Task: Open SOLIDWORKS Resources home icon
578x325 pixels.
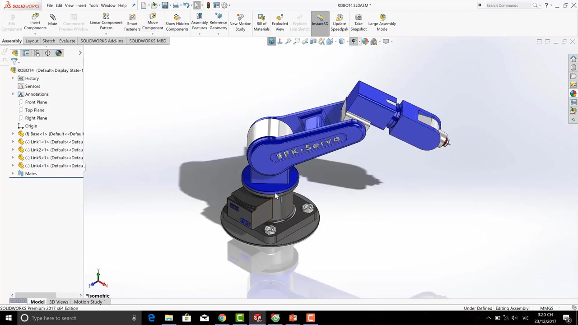Action: pyautogui.click(x=573, y=60)
